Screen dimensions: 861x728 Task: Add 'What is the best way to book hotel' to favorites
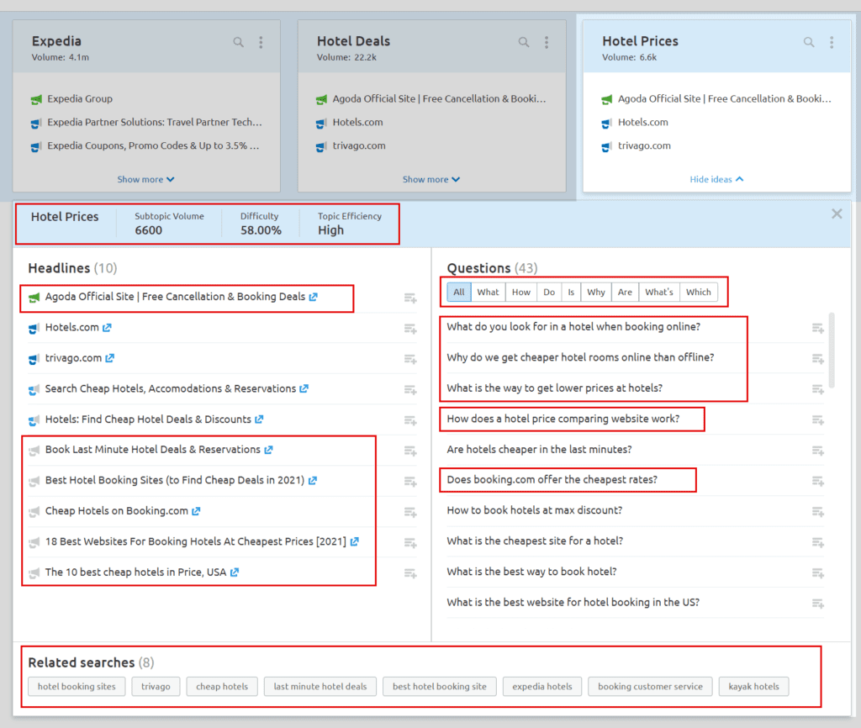[817, 573]
